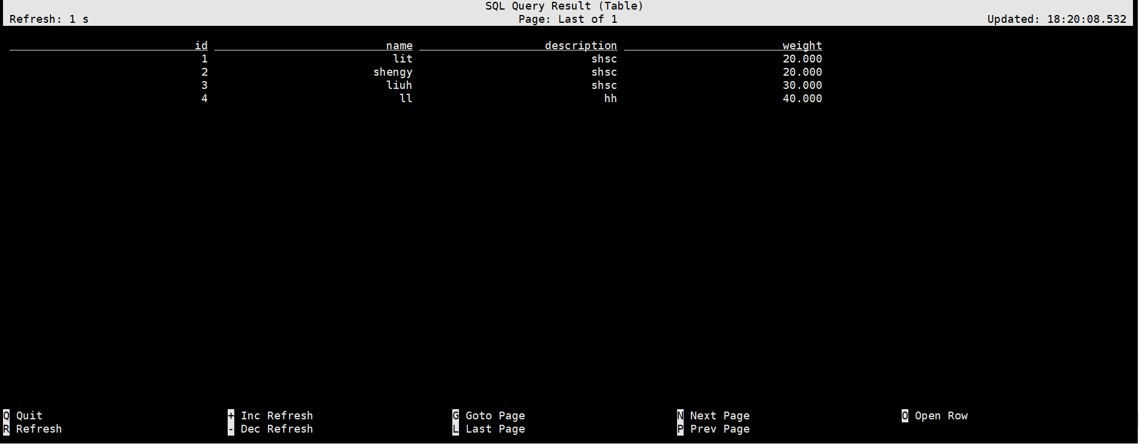Image resolution: width=1139 pixels, height=444 pixels.
Task: Click the G key hint for Goto Page
Action: [455, 416]
